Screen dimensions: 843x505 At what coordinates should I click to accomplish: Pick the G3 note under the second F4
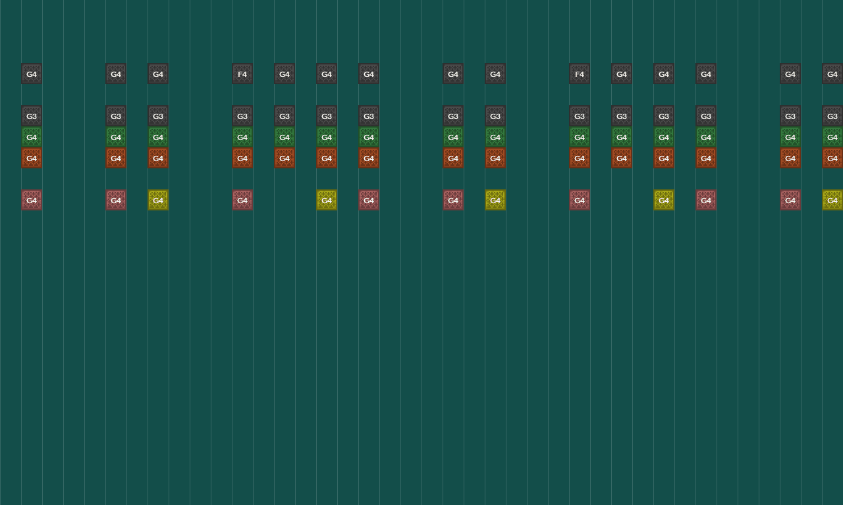pos(580,116)
